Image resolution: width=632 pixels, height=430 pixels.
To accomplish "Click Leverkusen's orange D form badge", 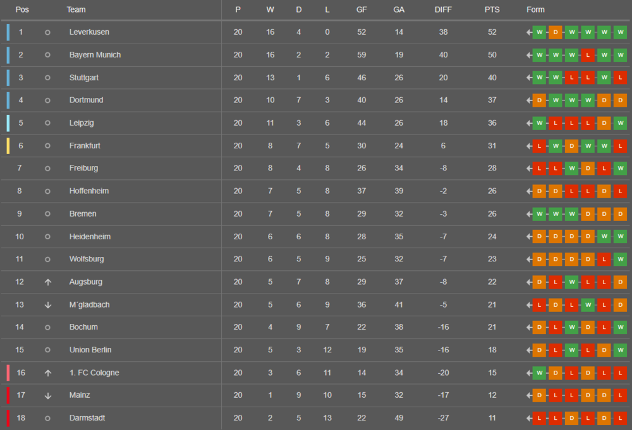I will point(556,32).
